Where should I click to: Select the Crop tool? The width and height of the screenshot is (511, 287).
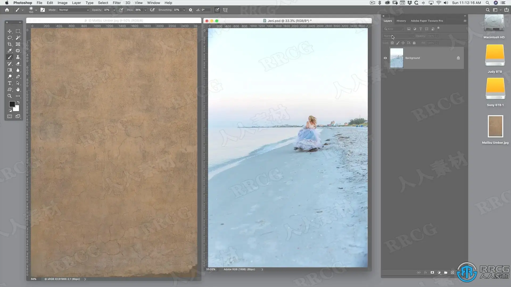[10, 44]
